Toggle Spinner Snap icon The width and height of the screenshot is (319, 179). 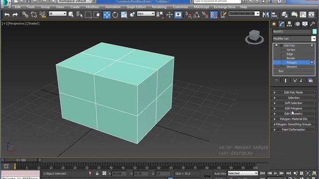tap(214, 14)
